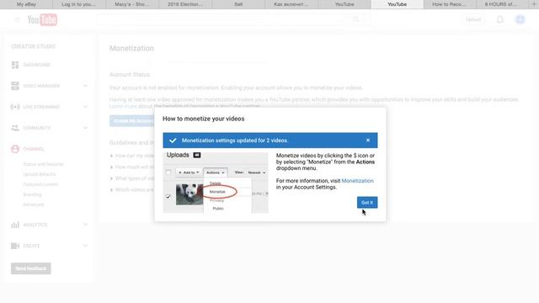The width and height of the screenshot is (539, 303).
Task: Open Featured content under Channel
Action: coord(40,184)
